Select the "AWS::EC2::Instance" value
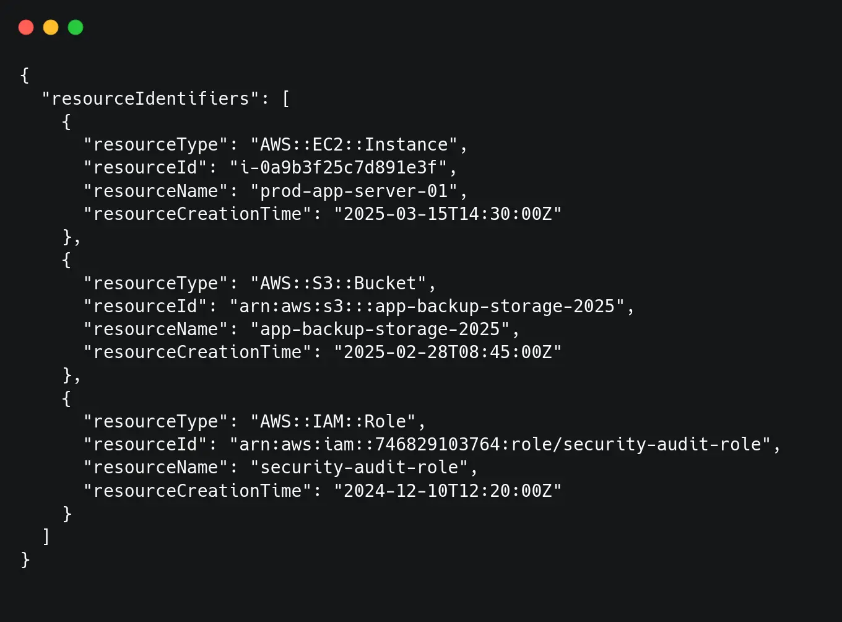The width and height of the screenshot is (842, 622). pyautogui.click(x=354, y=144)
